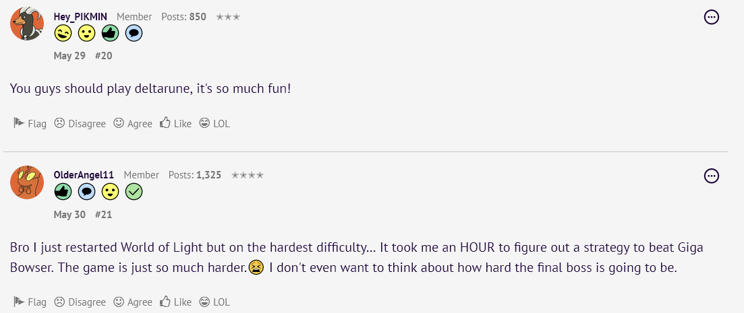Click Hey_PIKMIN's avatar picture
Viewport: 744px width, 313px height.
tap(28, 24)
